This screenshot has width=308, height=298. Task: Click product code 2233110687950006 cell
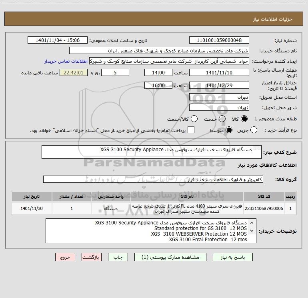pyautogui.click(x=264, y=208)
